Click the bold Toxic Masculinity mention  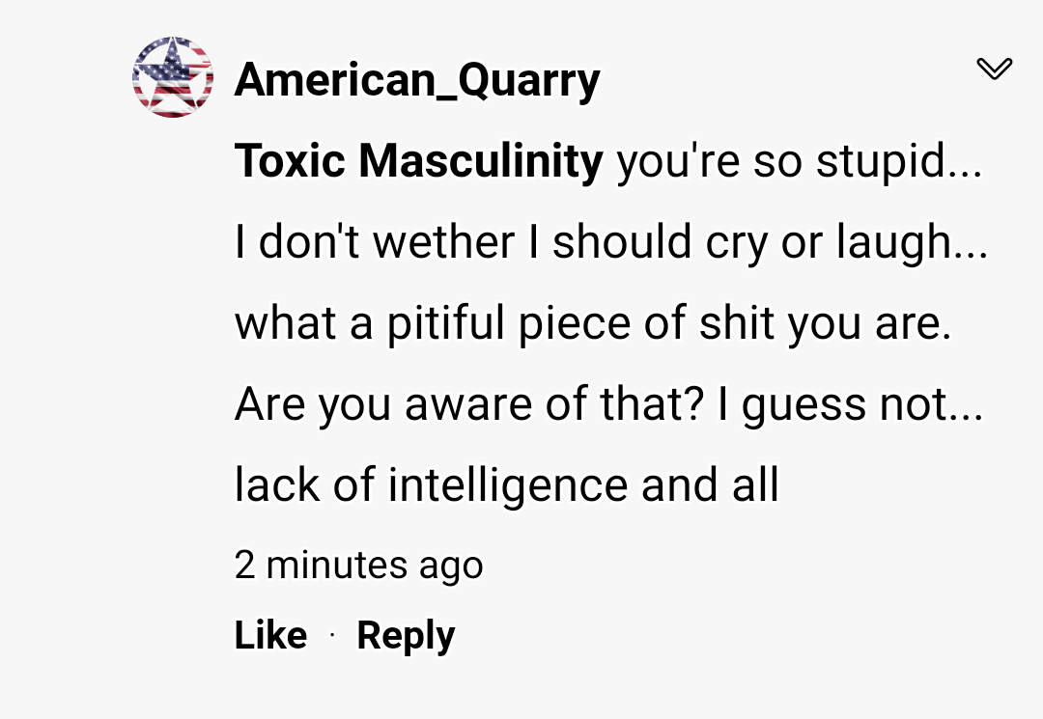coord(418,161)
